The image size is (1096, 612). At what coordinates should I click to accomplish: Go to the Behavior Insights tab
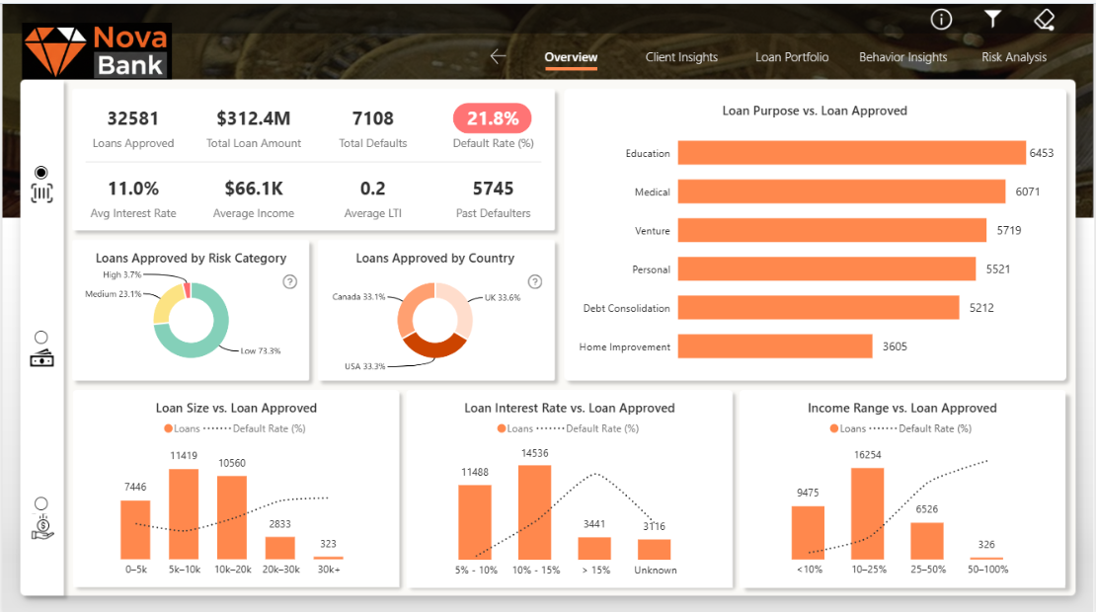[902, 57]
